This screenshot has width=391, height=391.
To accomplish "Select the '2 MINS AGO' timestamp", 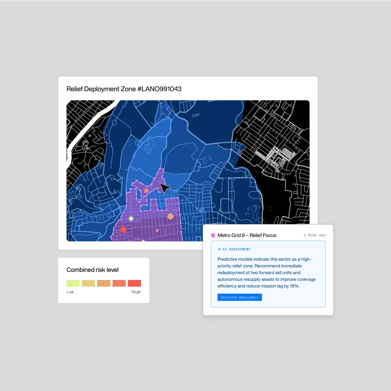I will pyautogui.click(x=314, y=235).
